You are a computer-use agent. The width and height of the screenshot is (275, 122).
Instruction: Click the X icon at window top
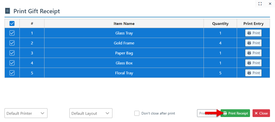click(270, 4)
